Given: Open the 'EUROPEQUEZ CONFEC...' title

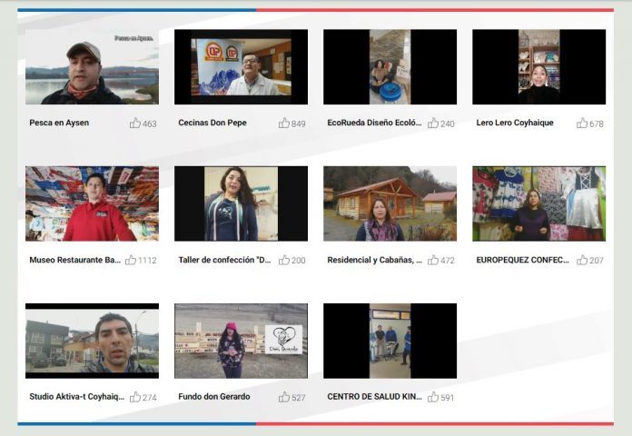Looking at the screenshot, I should pos(523,260).
